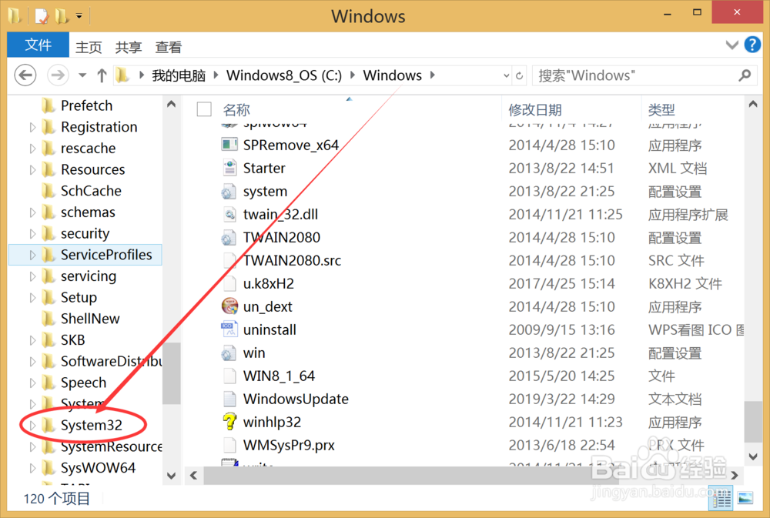The width and height of the screenshot is (770, 518).
Task: Go forward with the forward arrow
Action: (x=58, y=75)
